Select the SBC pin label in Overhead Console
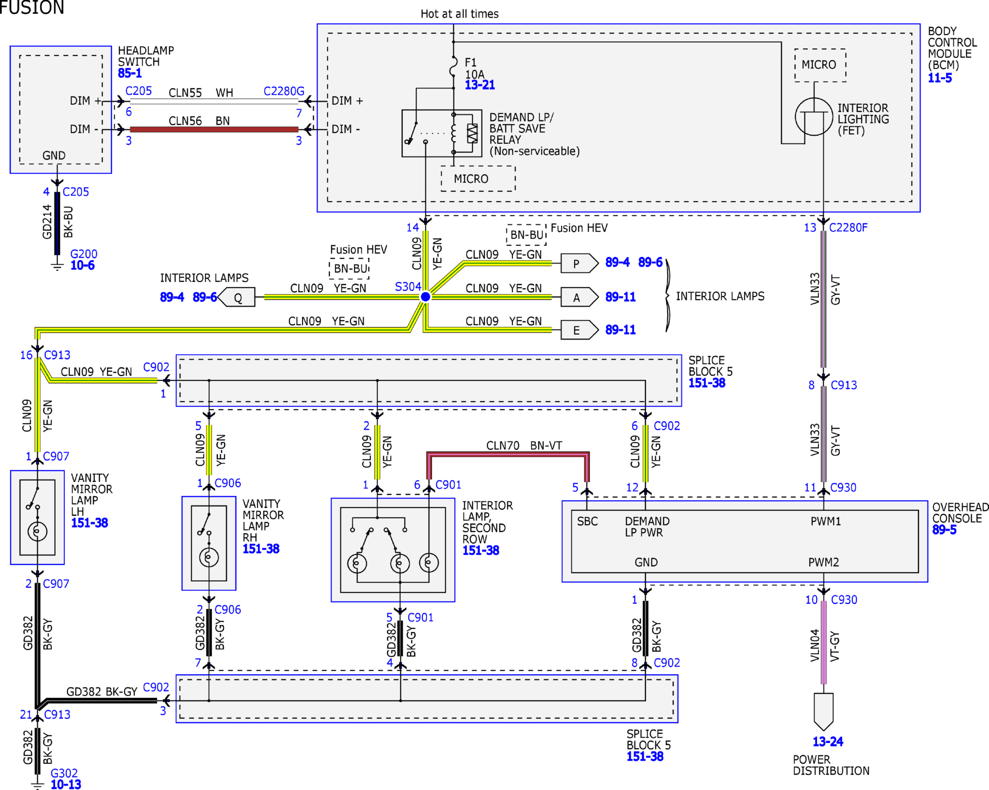Image resolution: width=989 pixels, height=790 pixels. coord(587,521)
